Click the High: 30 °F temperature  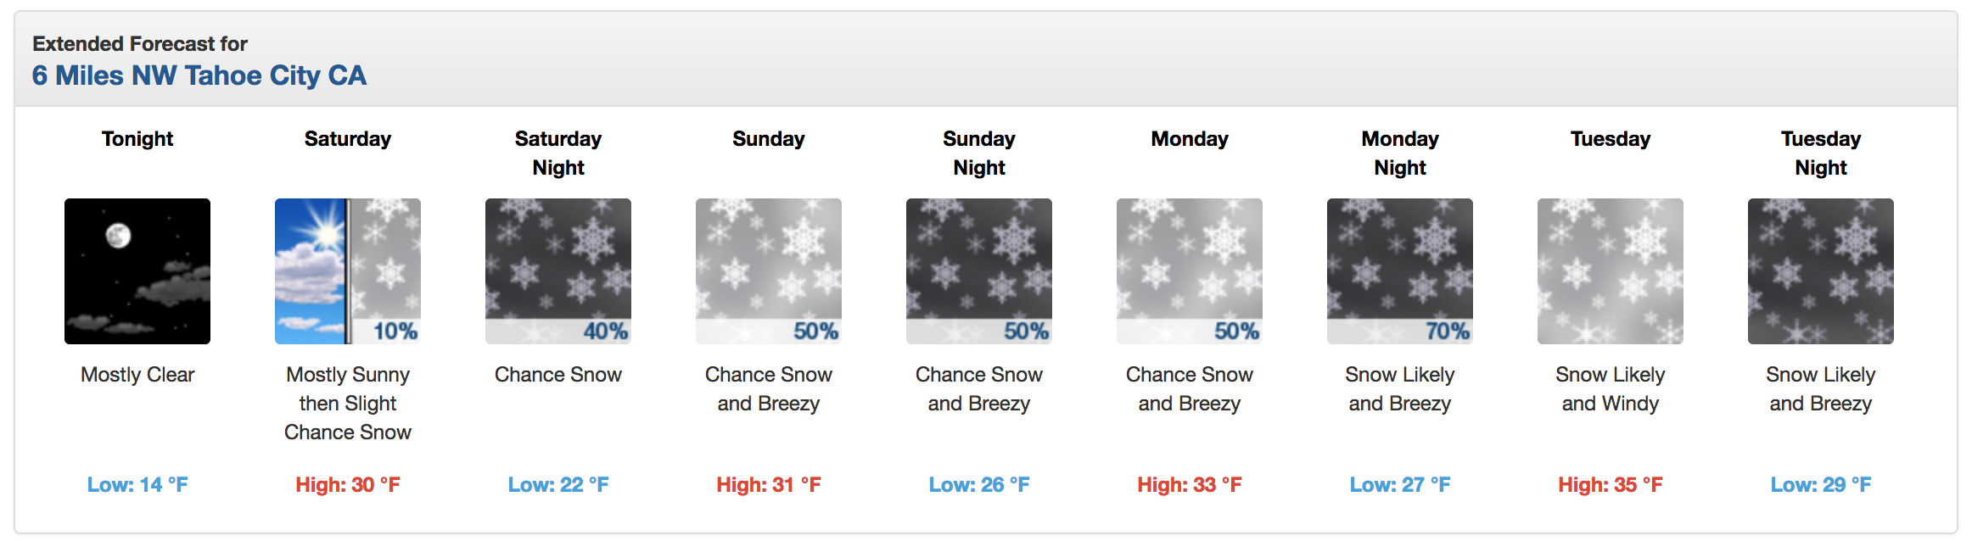tap(348, 484)
